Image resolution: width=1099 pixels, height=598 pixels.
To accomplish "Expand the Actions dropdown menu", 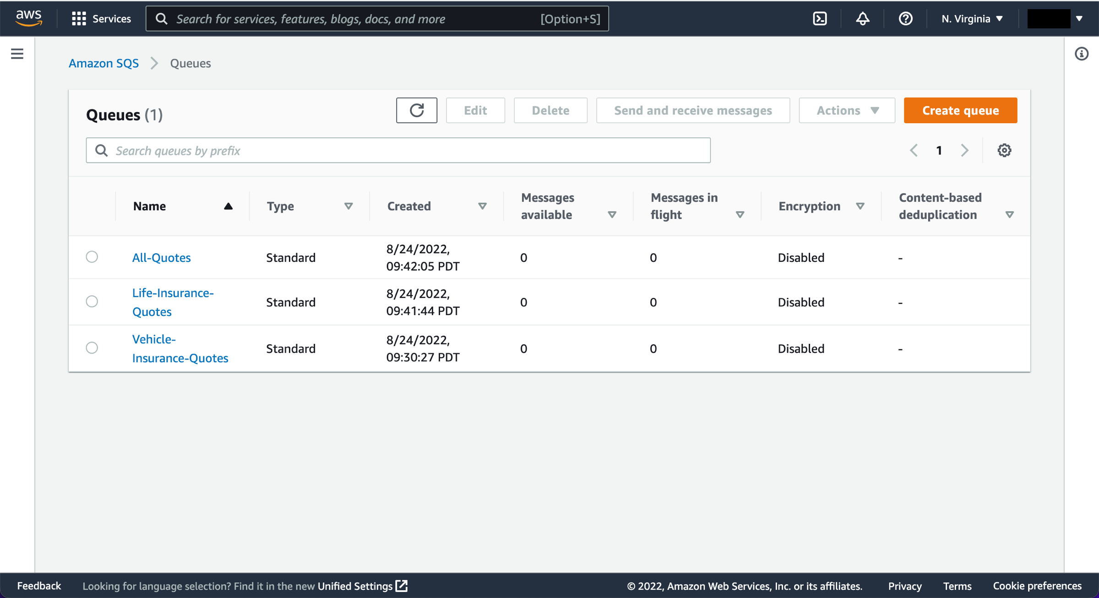I will [x=847, y=110].
